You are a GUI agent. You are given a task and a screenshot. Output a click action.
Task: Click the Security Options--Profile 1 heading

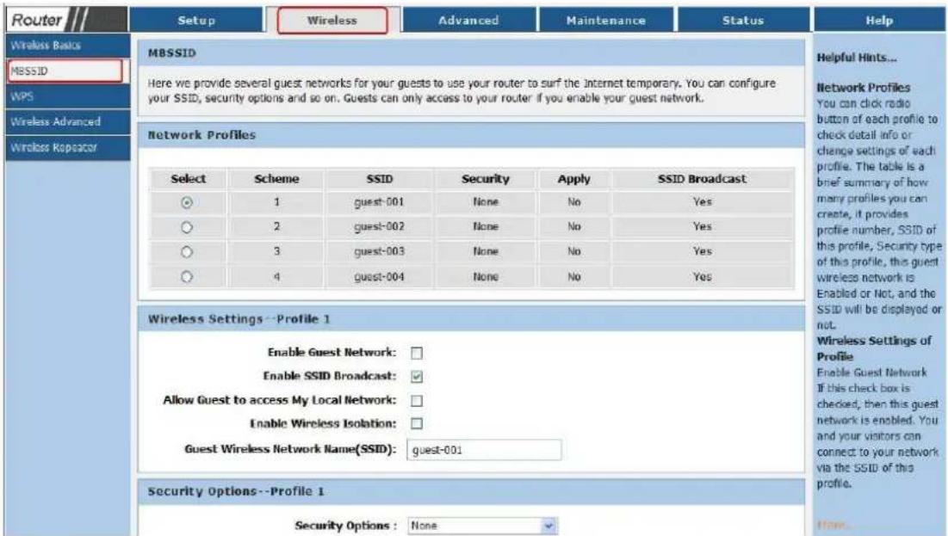(237, 491)
